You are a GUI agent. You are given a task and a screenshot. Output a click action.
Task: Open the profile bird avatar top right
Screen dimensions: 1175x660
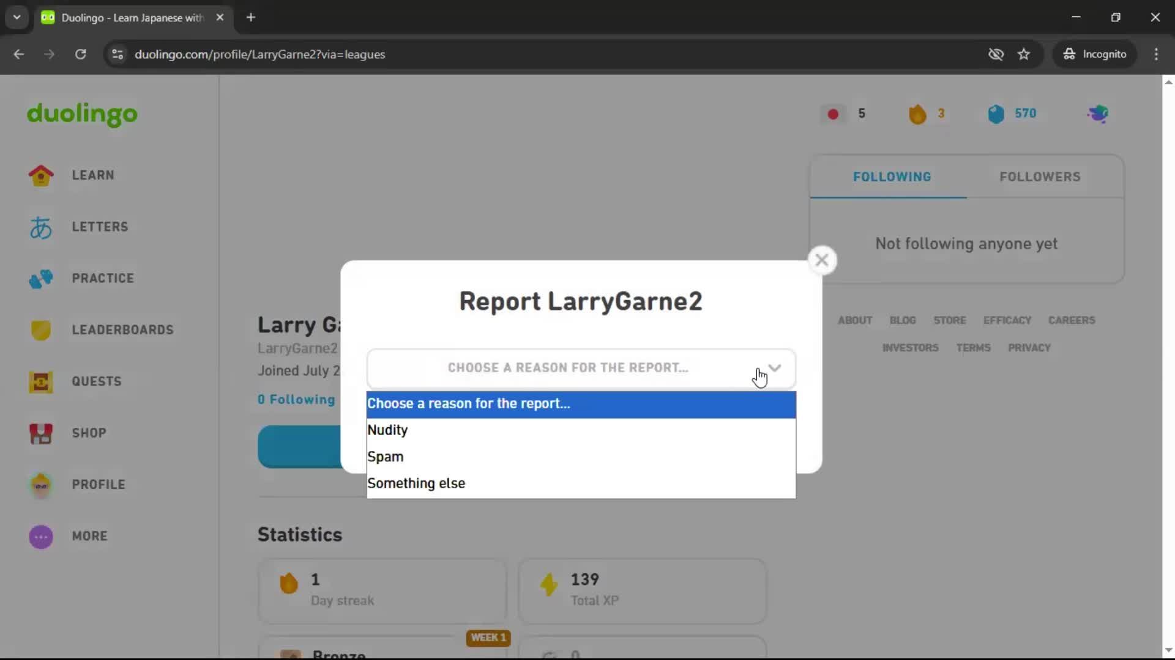tap(1098, 114)
